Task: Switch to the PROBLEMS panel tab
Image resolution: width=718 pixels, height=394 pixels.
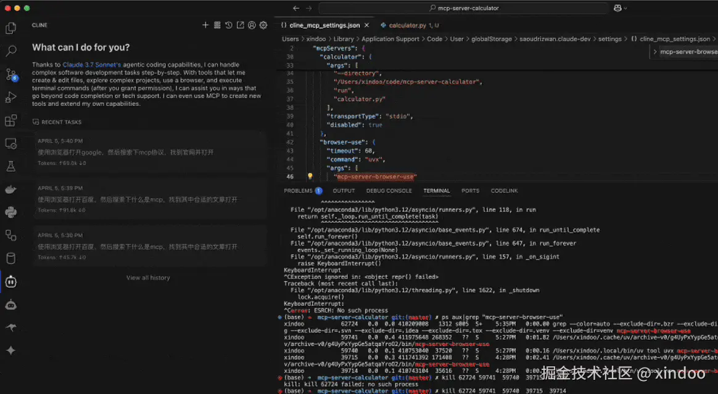Action: [302, 191]
